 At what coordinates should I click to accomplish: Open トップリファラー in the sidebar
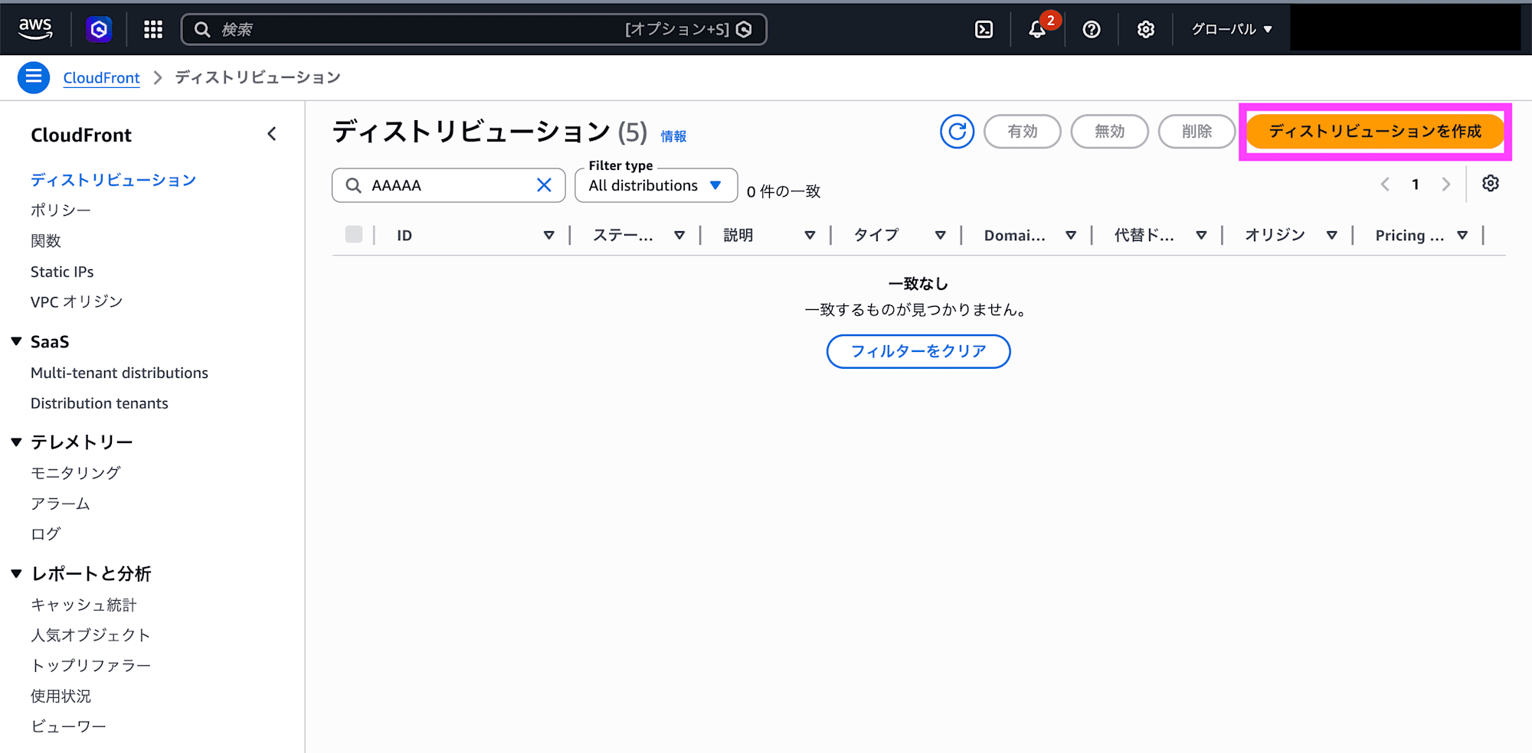click(91, 666)
